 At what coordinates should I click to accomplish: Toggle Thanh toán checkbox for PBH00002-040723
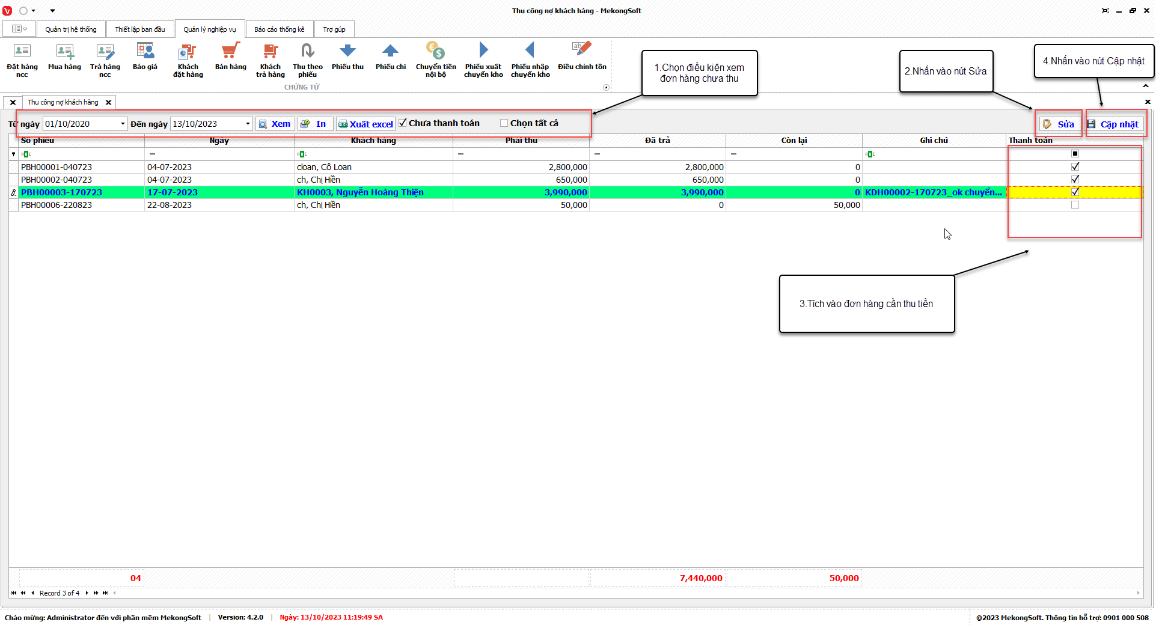pos(1075,180)
